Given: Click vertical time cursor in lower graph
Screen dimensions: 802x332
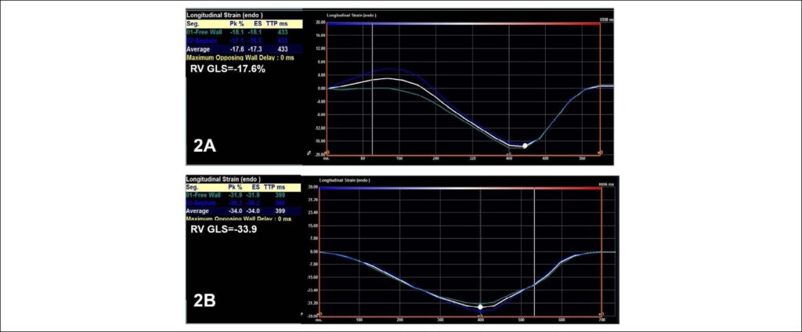Looking at the screenshot, I should pyautogui.click(x=534, y=252).
